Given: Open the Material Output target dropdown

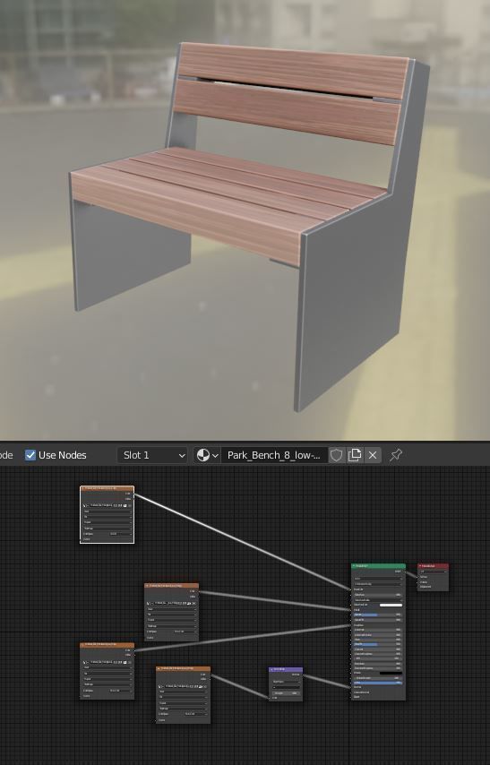Looking at the screenshot, I should pyautogui.click(x=433, y=572).
